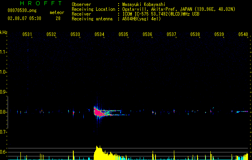
Task: Click the 0537 time marker
Action: click(x=171, y=34)
